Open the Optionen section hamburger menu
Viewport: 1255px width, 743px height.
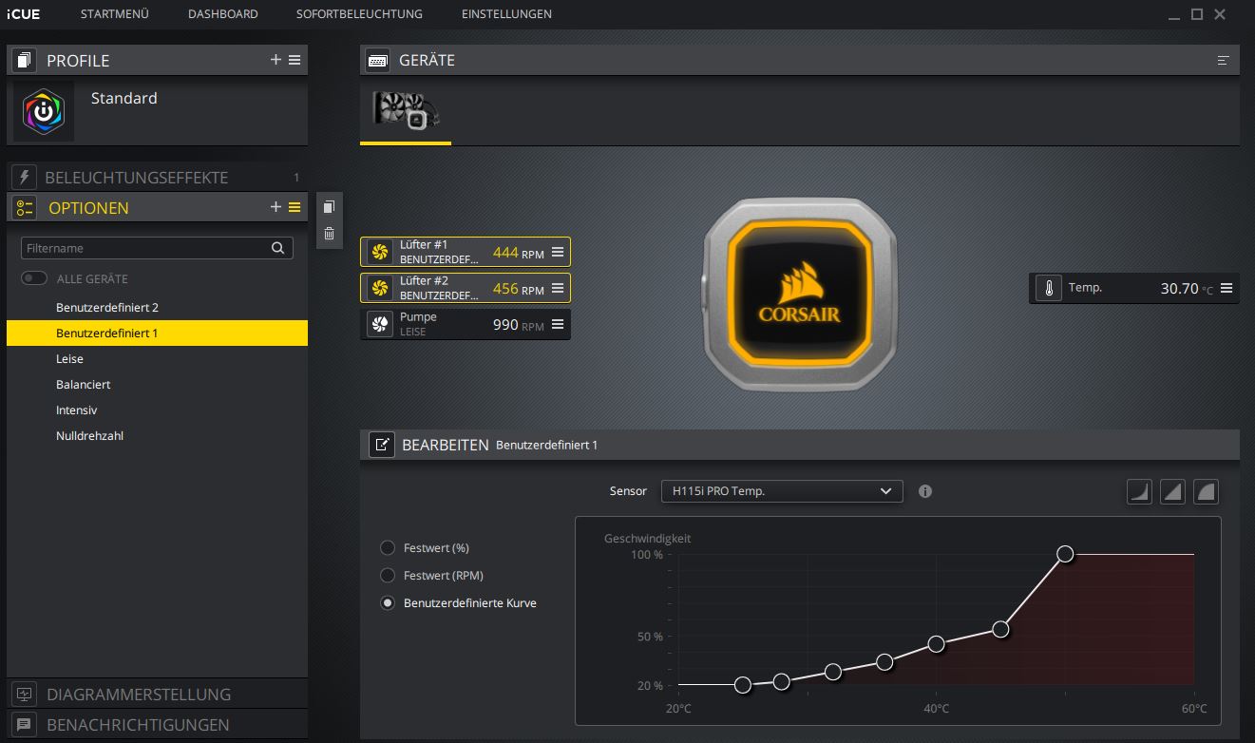pyautogui.click(x=295, y=207)
